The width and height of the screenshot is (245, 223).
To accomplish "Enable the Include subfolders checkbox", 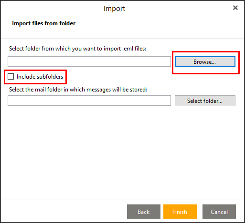I will click(x=11, y=77).
